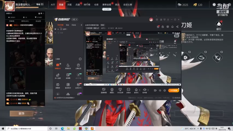Switch to the first scene tab in the streaming app
Screen dimensions: 233x131
(x=60, y=25)
